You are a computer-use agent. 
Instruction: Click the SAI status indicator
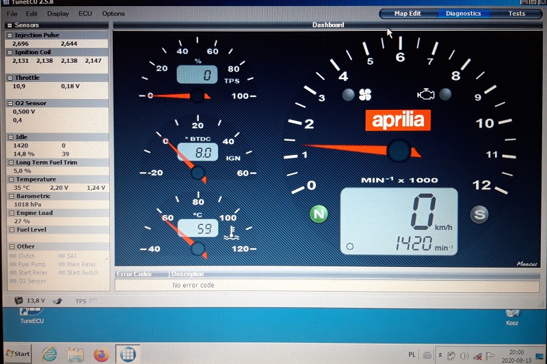click(62, 256)
